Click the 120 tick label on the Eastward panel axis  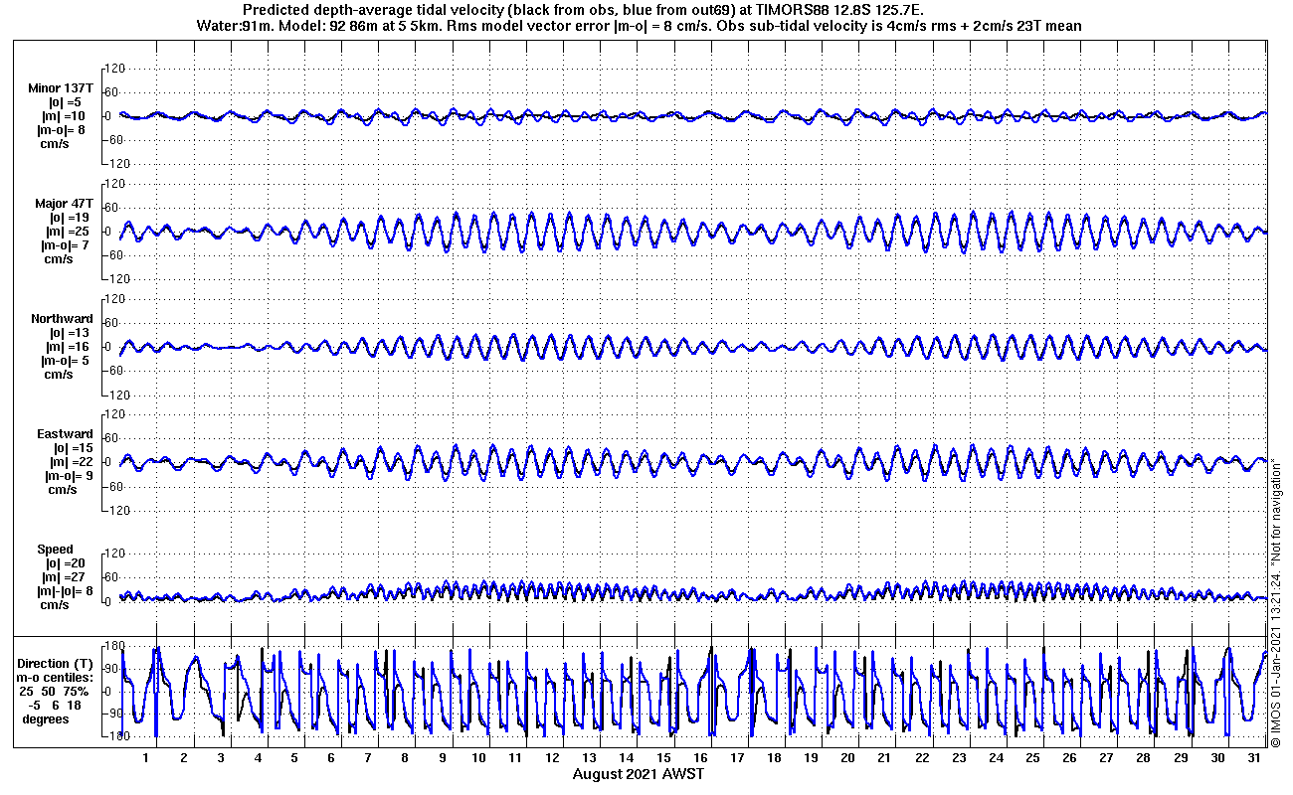click(114, 414)
